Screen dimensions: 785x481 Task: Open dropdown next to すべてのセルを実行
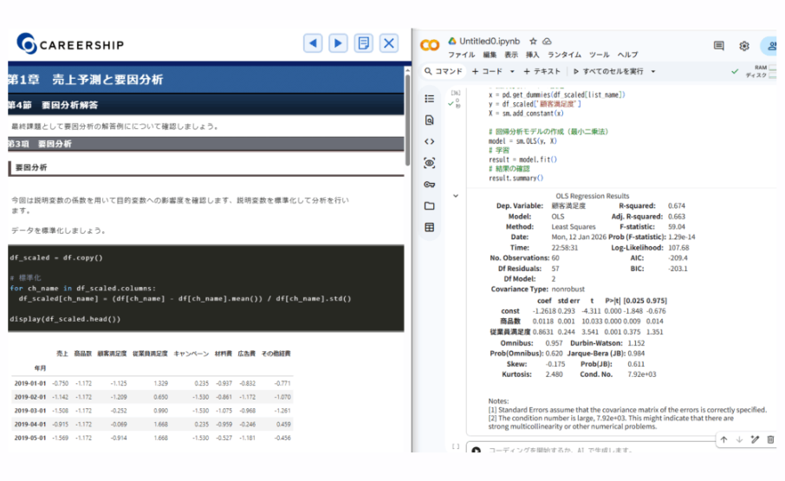[652, 72]
